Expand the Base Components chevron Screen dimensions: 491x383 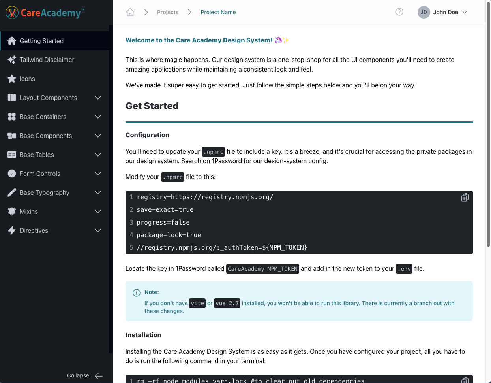(x=98, y=136)
